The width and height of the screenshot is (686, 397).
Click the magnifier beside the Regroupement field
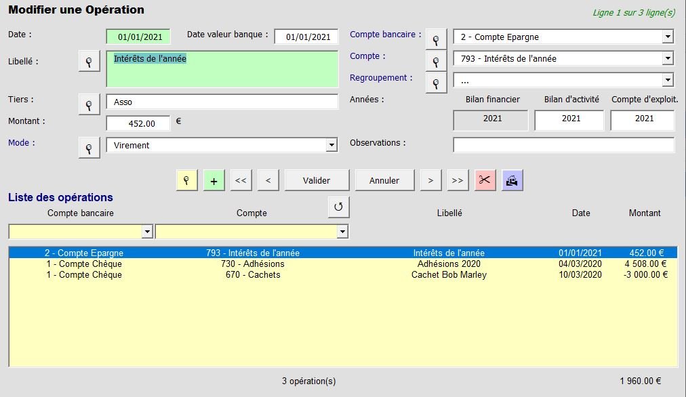(x=436, y=83)
